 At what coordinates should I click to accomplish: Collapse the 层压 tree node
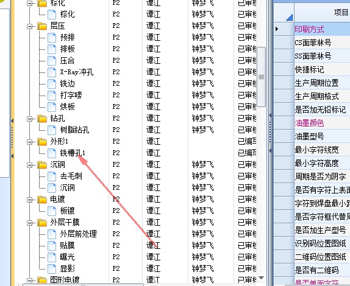[x=30, y=27]
